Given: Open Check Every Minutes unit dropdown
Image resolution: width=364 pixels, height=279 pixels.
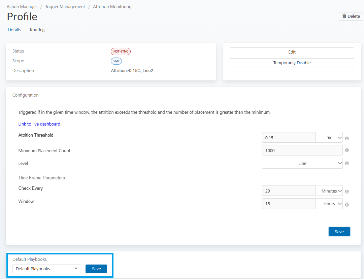Looking at the screenshot, I should point(329,191).
